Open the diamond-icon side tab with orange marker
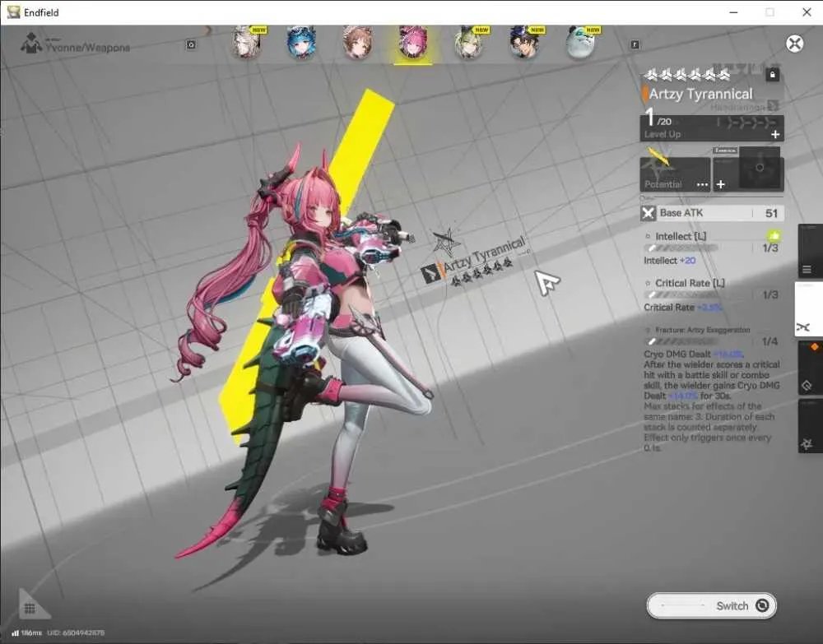 810,367
